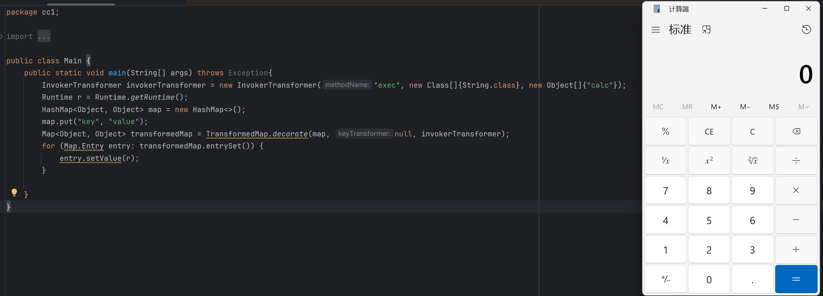Click the Main class name
823x296 pixels.
73,61
